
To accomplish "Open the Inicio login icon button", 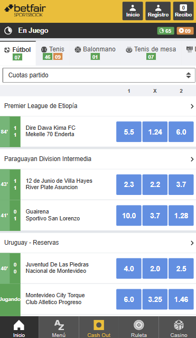I will coord(133,11).
